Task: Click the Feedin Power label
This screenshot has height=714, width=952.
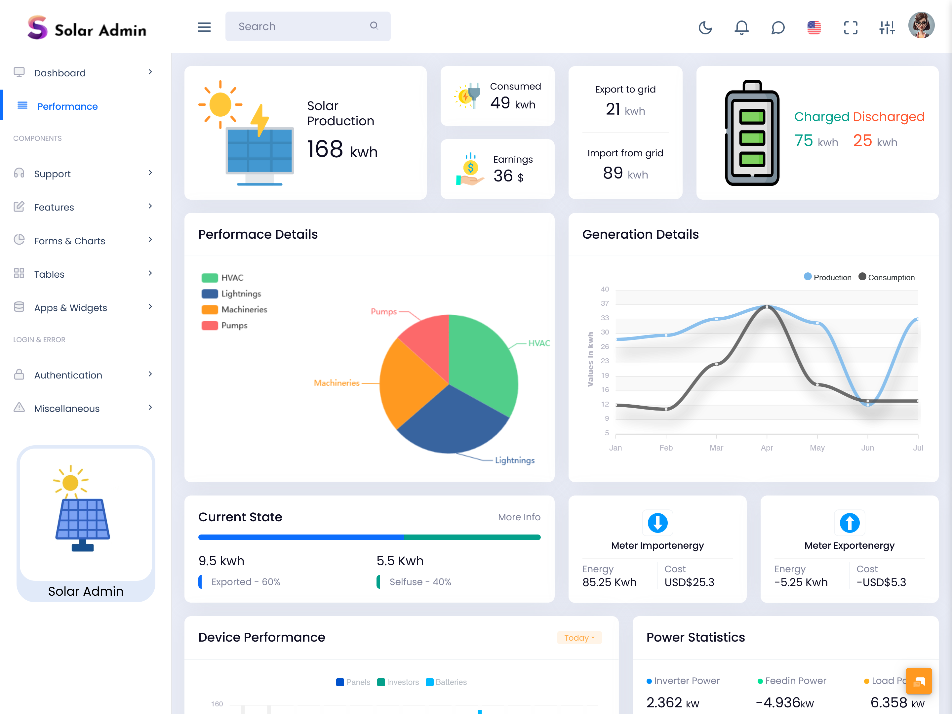Action: [795, 680]
